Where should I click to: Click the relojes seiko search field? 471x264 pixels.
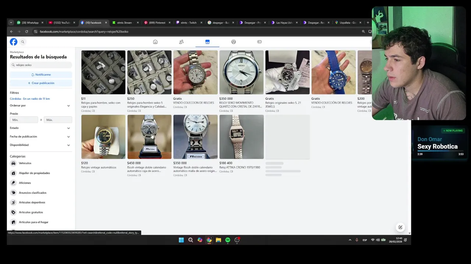(41, 65)
